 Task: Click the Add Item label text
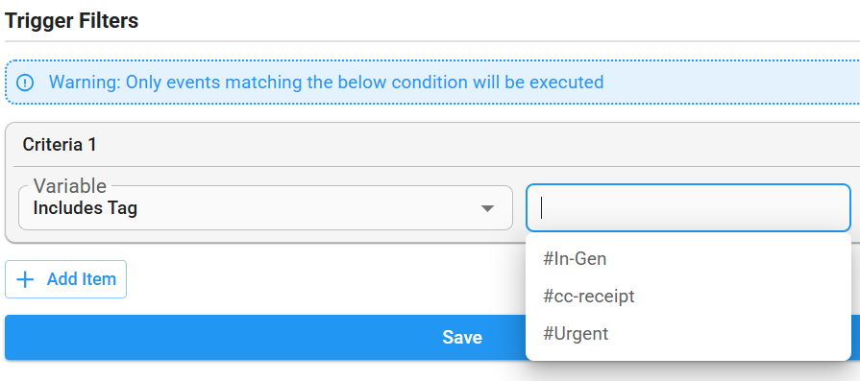tap(82, 279)
